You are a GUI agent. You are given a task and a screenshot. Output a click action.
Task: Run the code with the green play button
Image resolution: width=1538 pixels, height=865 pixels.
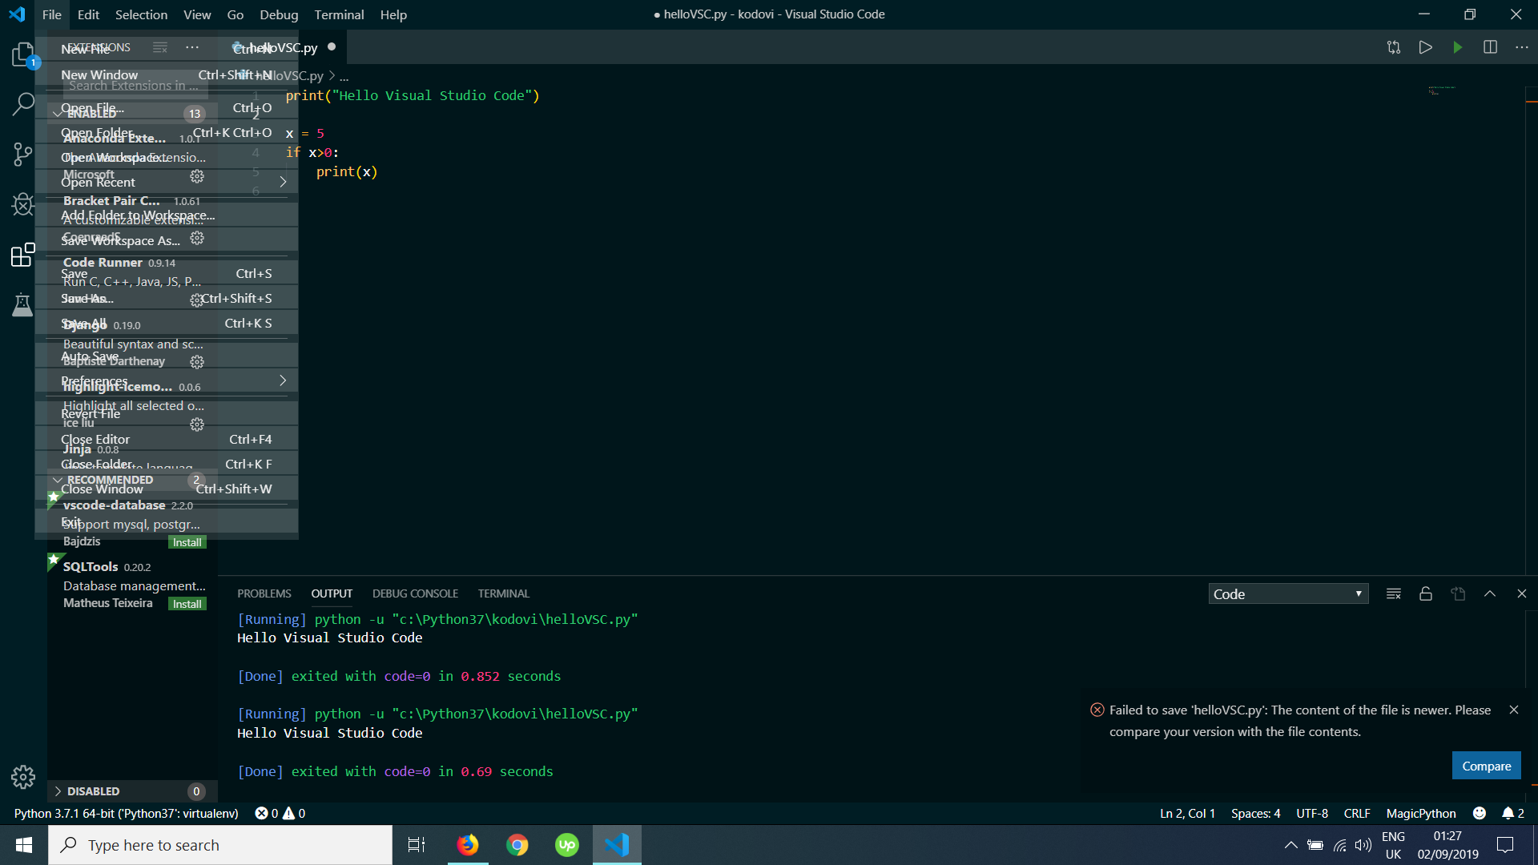(1457, 47)
